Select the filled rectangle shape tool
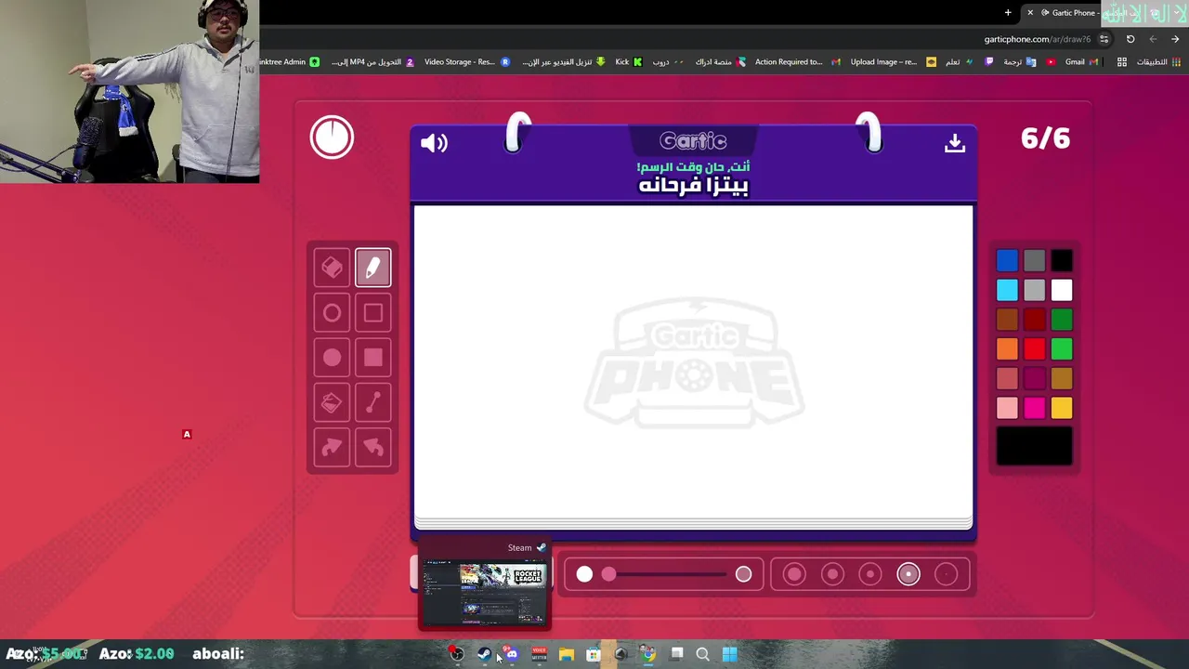The image size is (1189, 669). [x=372, y=358]
